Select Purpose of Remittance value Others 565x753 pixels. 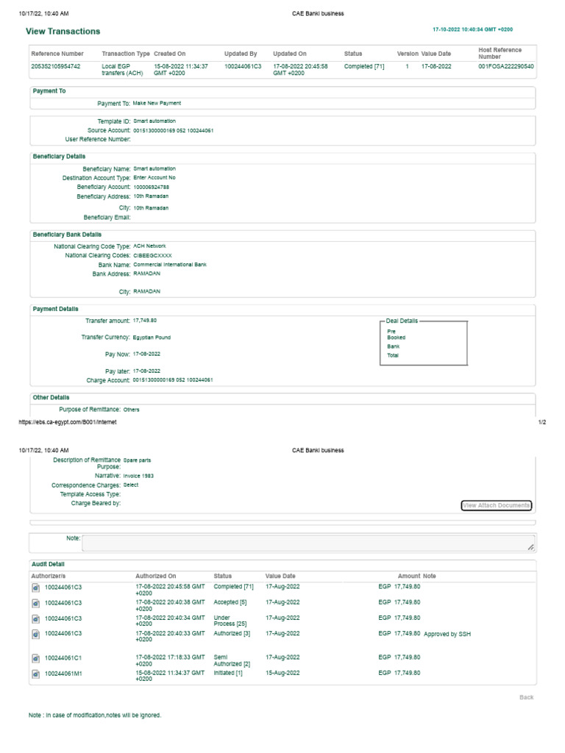(x=131, y=410)
